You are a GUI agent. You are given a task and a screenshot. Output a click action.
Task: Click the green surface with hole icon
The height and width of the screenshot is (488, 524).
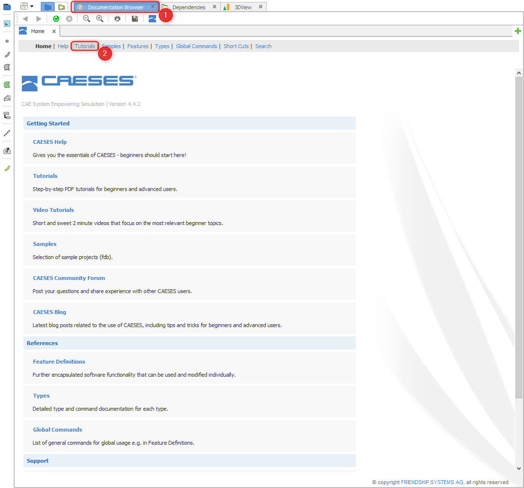pos(7,85)
